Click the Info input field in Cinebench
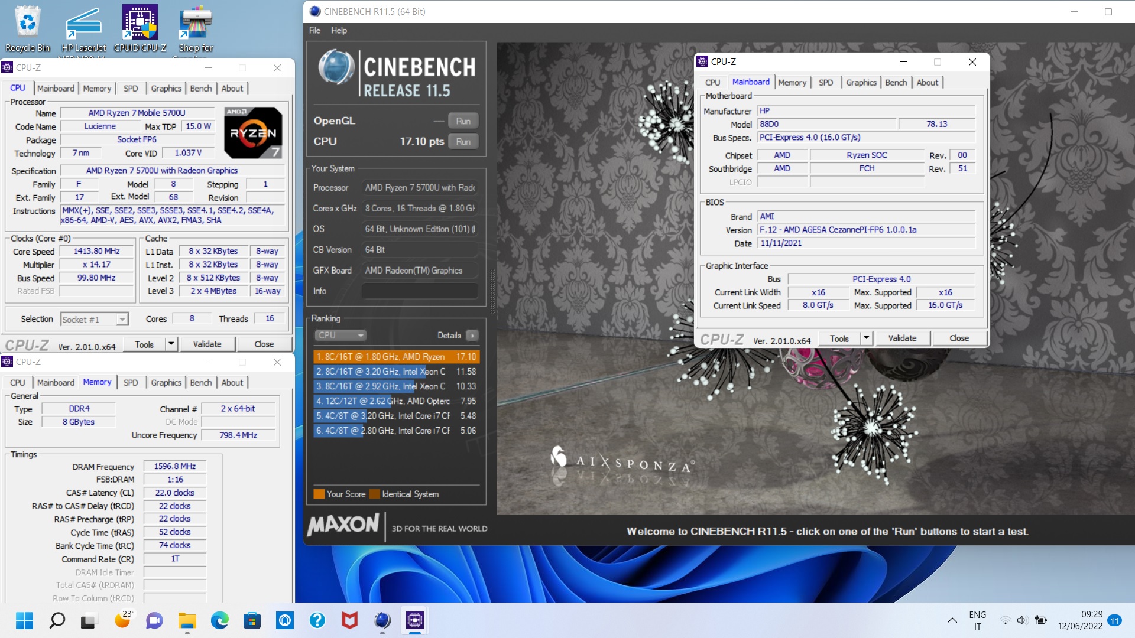This screenshot has width=1135, height=638. click(420, 291)
